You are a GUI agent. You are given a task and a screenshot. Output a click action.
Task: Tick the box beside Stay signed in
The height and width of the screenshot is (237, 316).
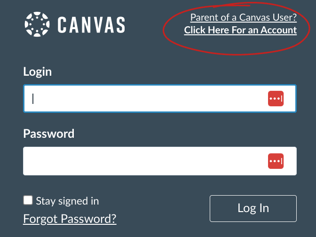point(28,200)
